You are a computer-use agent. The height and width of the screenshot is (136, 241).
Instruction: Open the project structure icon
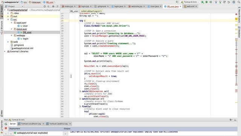[x=233, y=2]
